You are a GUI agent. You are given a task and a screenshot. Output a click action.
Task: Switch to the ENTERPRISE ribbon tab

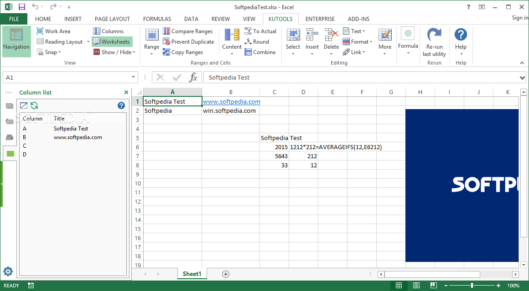320,19
